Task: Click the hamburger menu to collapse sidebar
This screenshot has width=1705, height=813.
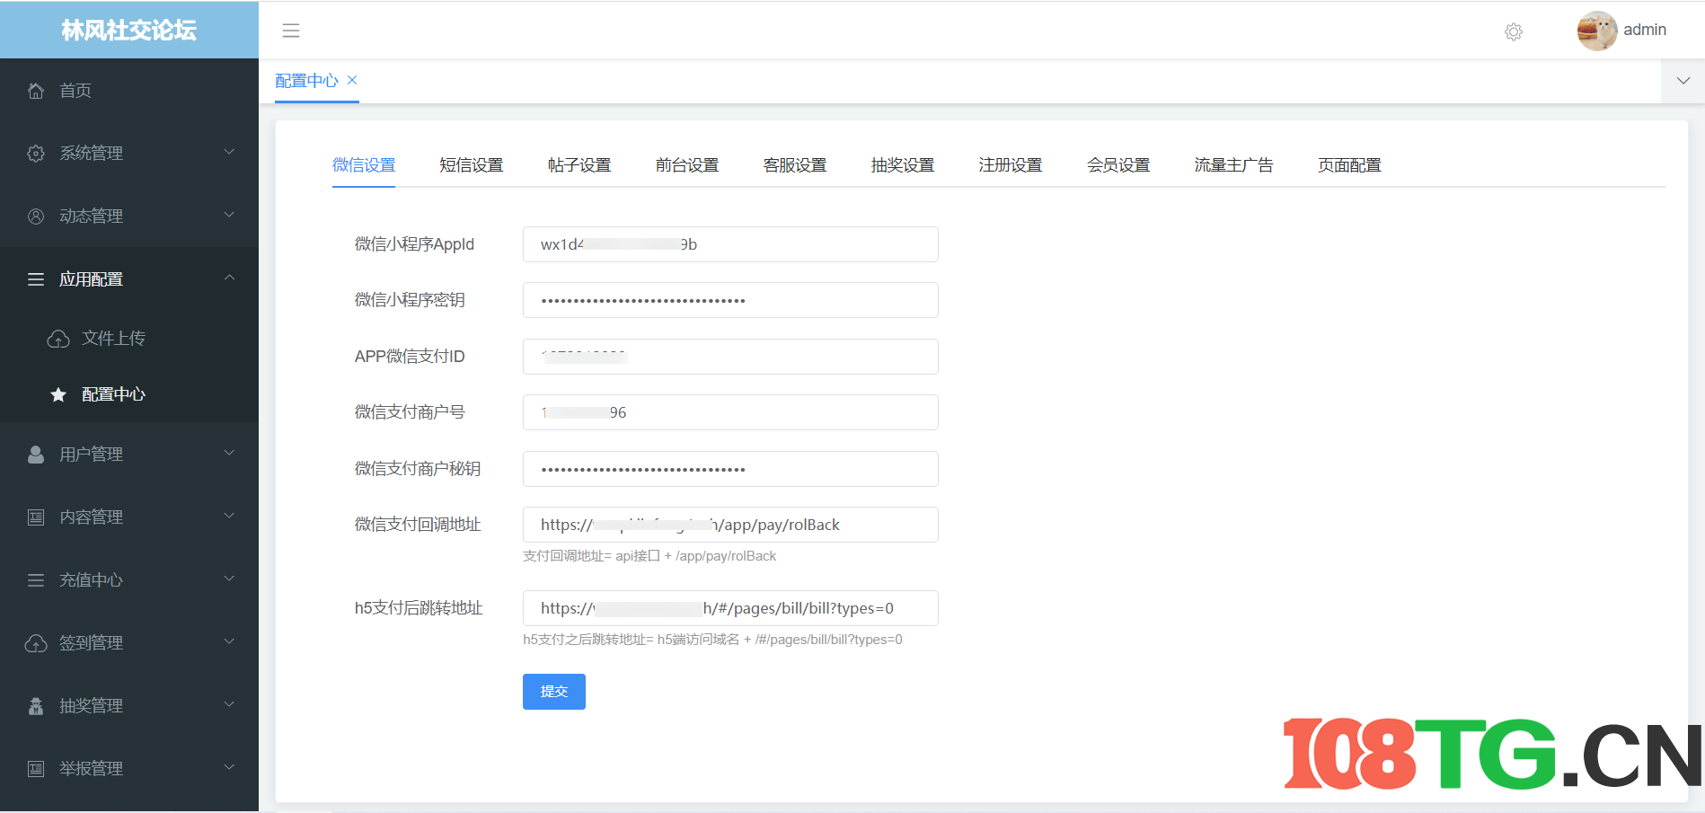Action: point(291,30)
